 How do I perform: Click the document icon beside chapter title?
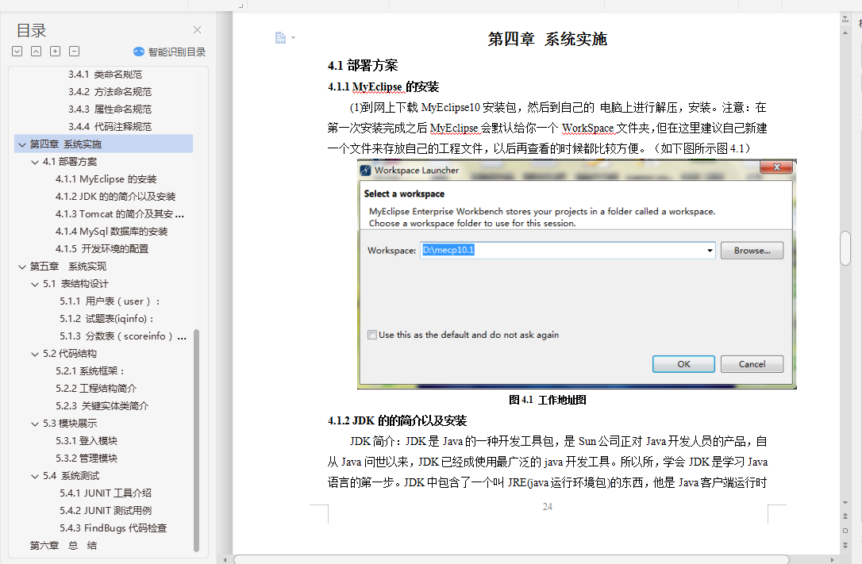click(280, 37)
